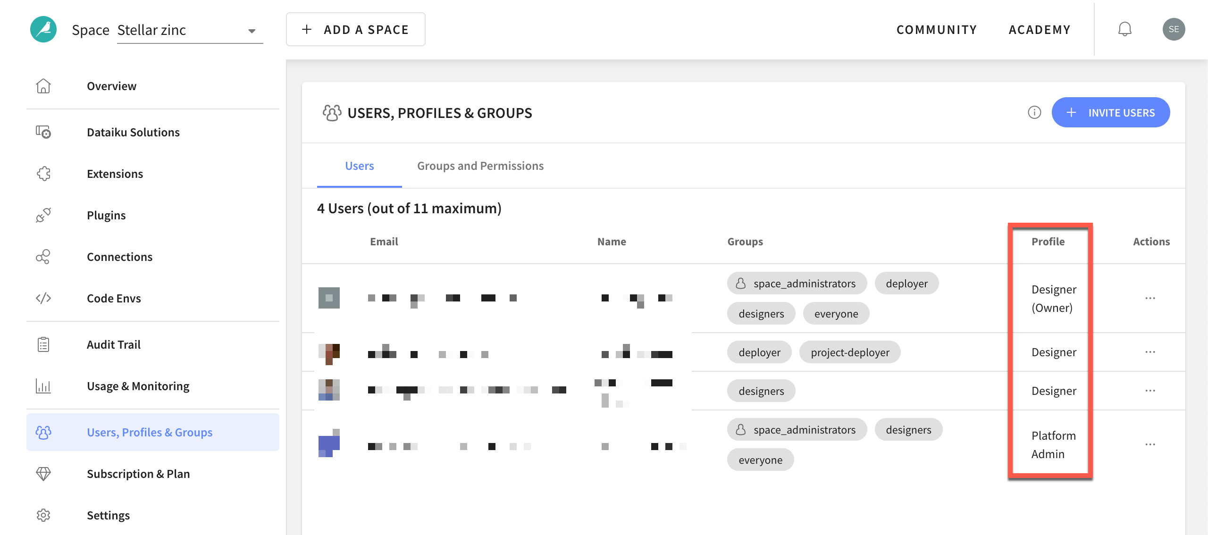1208x535 pixels.
Task: Click the Connections share icon
Action: pos(43,257)
